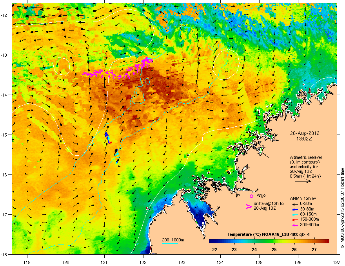This screenshot has height=266, width=345.
Task: Click the 'drifters@12h to' legend label
Action: [269, 203]
